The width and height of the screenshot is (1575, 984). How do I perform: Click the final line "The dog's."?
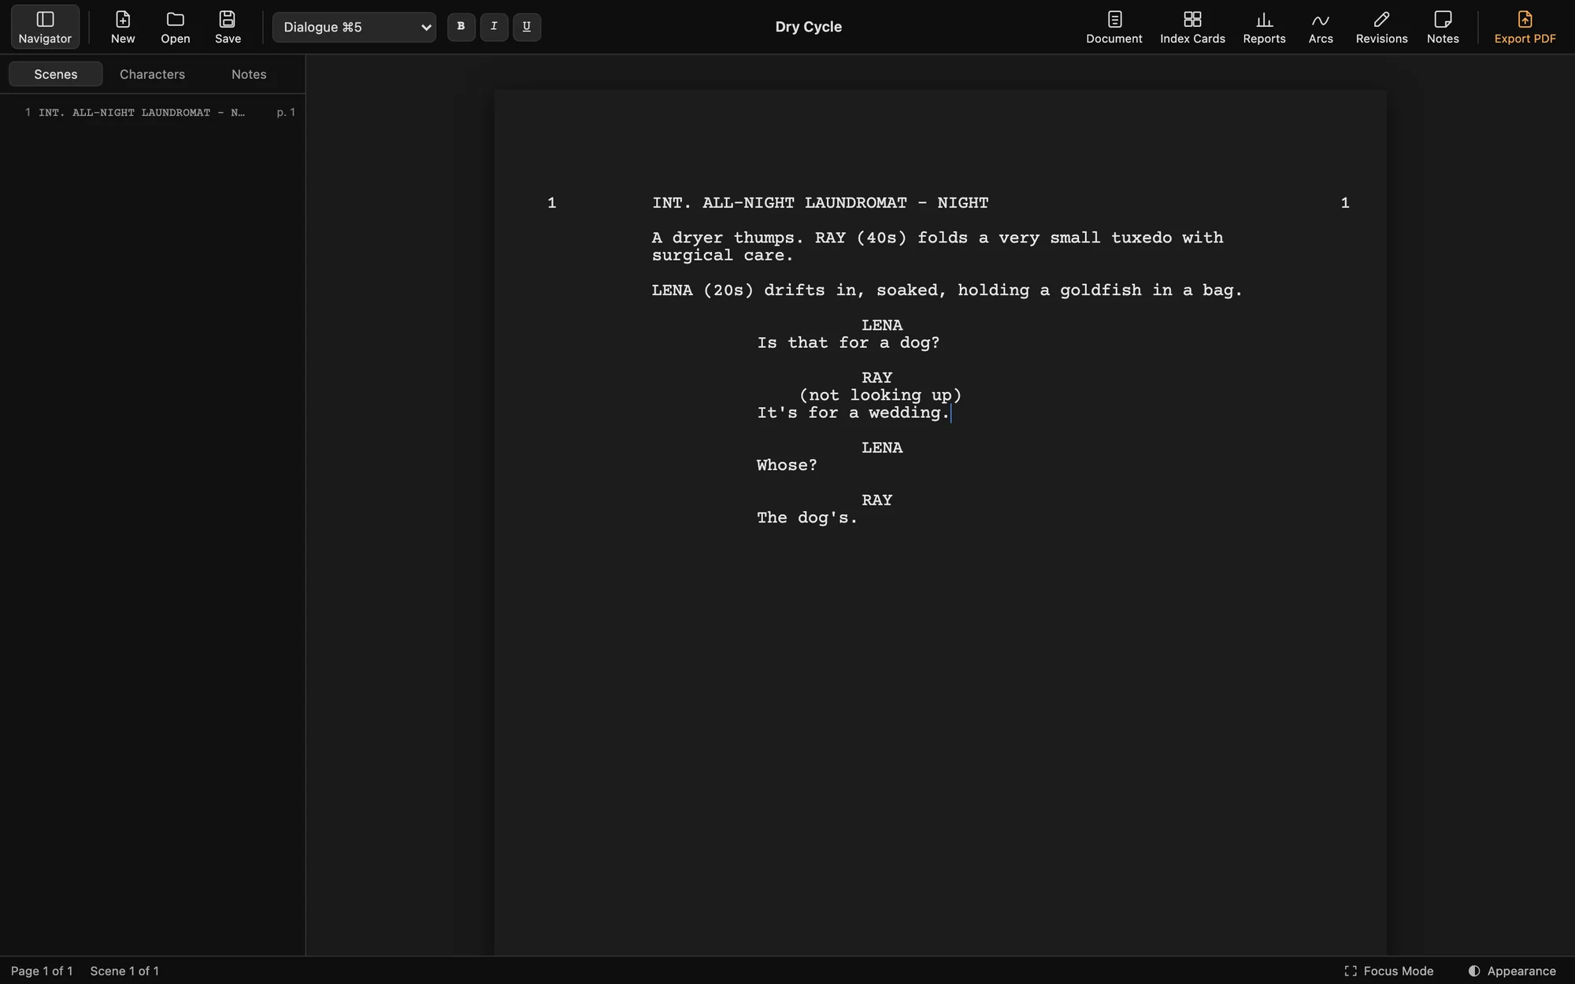[807, 518]
